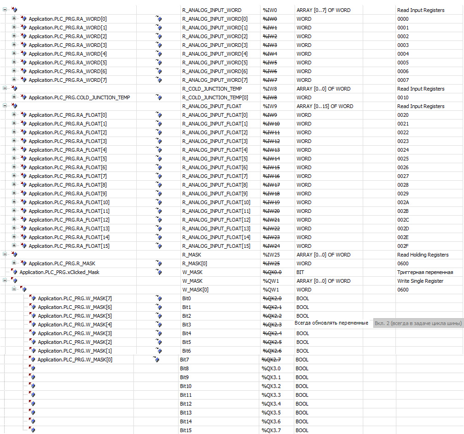Select the Application.PLC_PRG.RA_FLOAT[15] variable entry
Image resolution: width=464 pixels, height=434 pixels.
[x=69, y=246]
